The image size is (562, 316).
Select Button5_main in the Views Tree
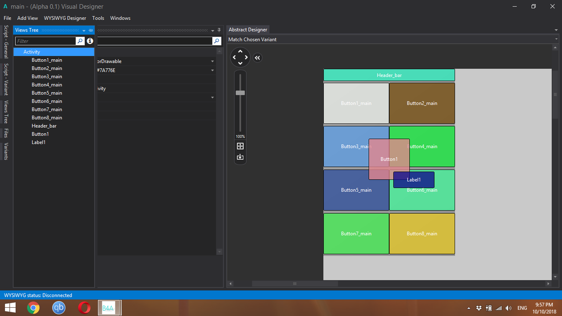click(x=47, y=93)
